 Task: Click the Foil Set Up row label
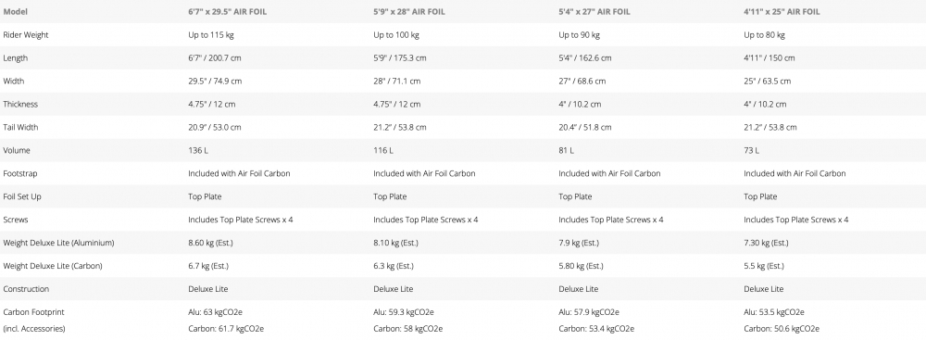point(22,197)
